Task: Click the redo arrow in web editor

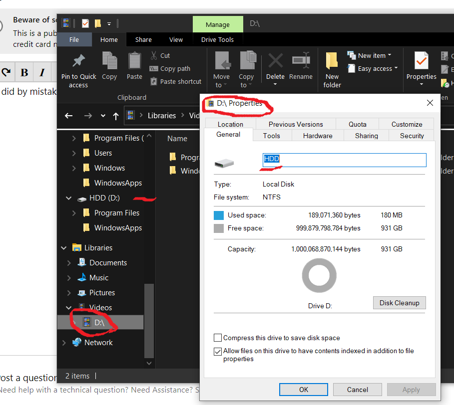Action: coord(6,72)
